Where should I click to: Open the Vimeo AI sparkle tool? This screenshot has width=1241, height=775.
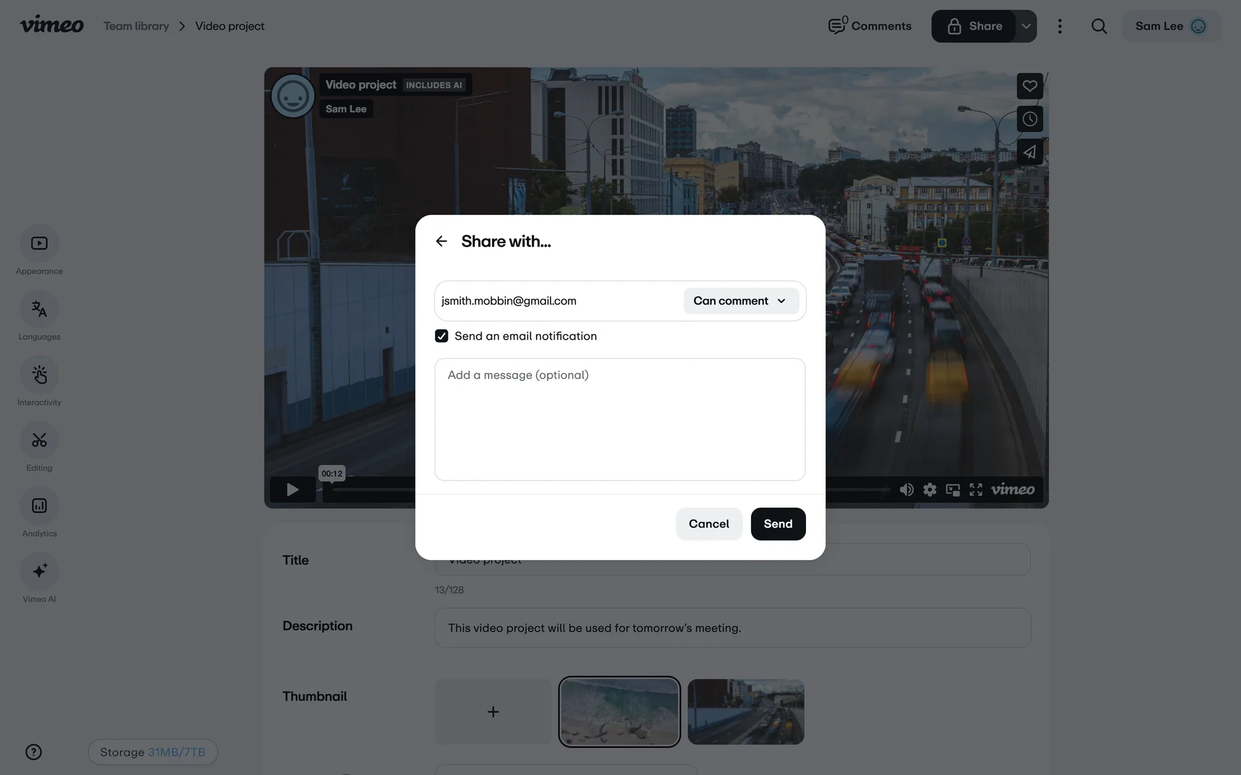tap(39, 572)
